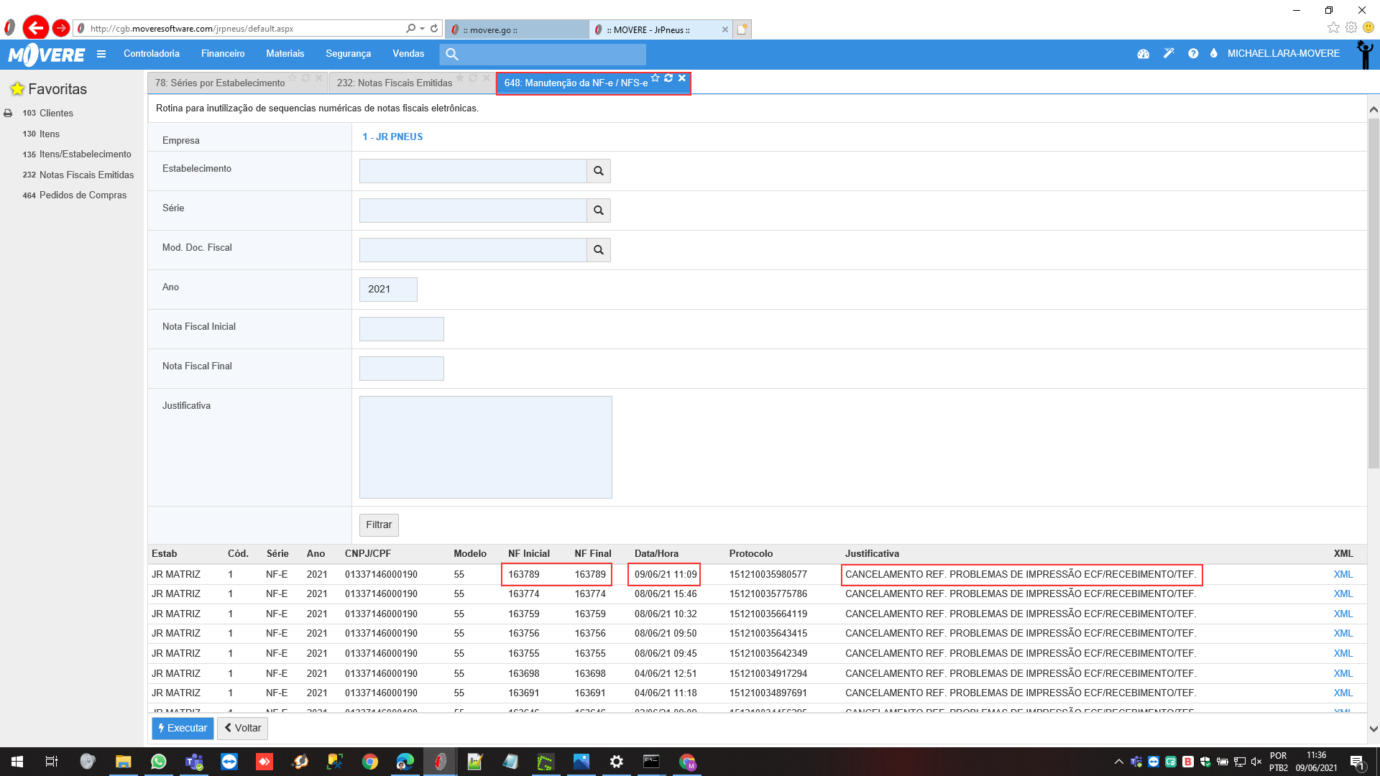Viewport: 1380px width, 776px height.
Task: Open the dashboard gauge icon
Action: (1143, 54)
